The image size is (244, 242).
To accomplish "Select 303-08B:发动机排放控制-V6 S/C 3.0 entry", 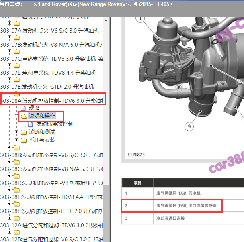I will tap(51, 155).
